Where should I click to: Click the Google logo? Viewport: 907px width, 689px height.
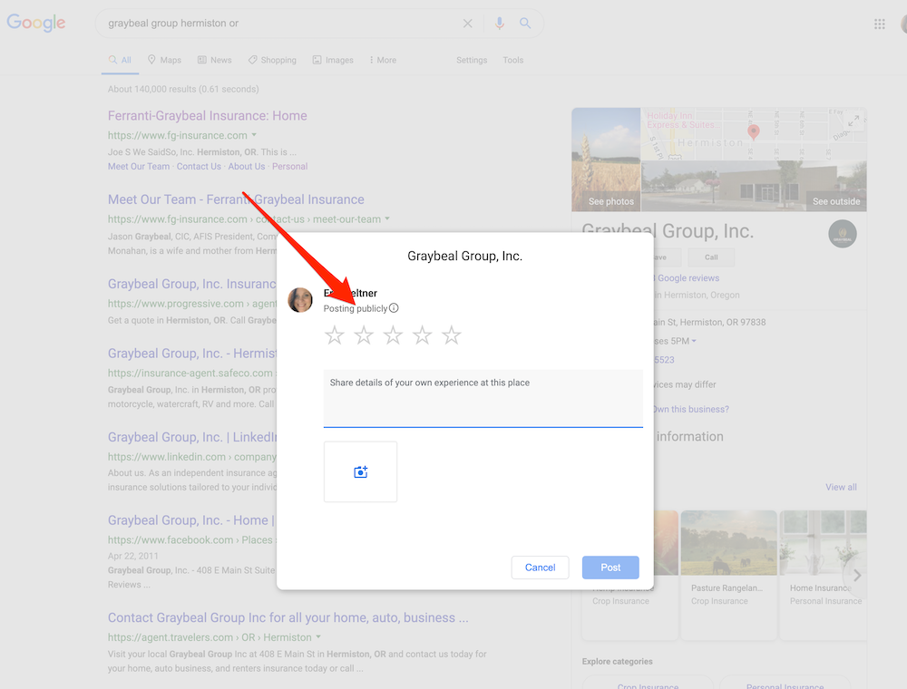point(36,24)
